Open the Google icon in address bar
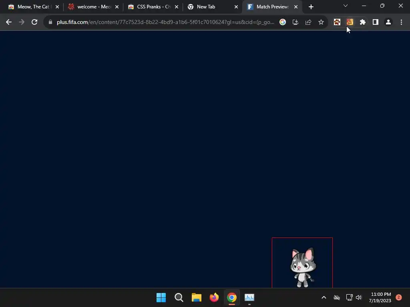The width and height of the screenshot is (410, 307). tap(282, 22)
